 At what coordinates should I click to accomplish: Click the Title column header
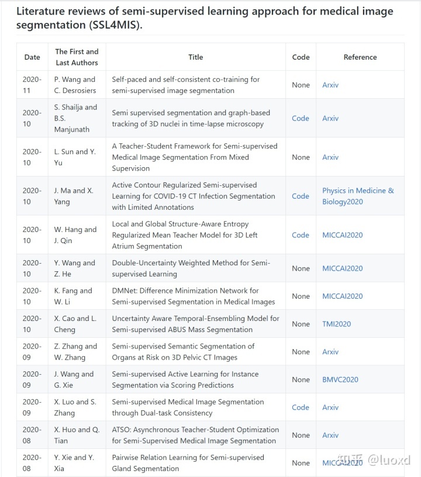point(196,57)
